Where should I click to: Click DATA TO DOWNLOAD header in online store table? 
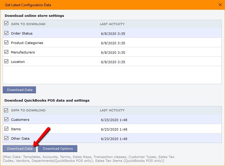[x=28, y=24]
